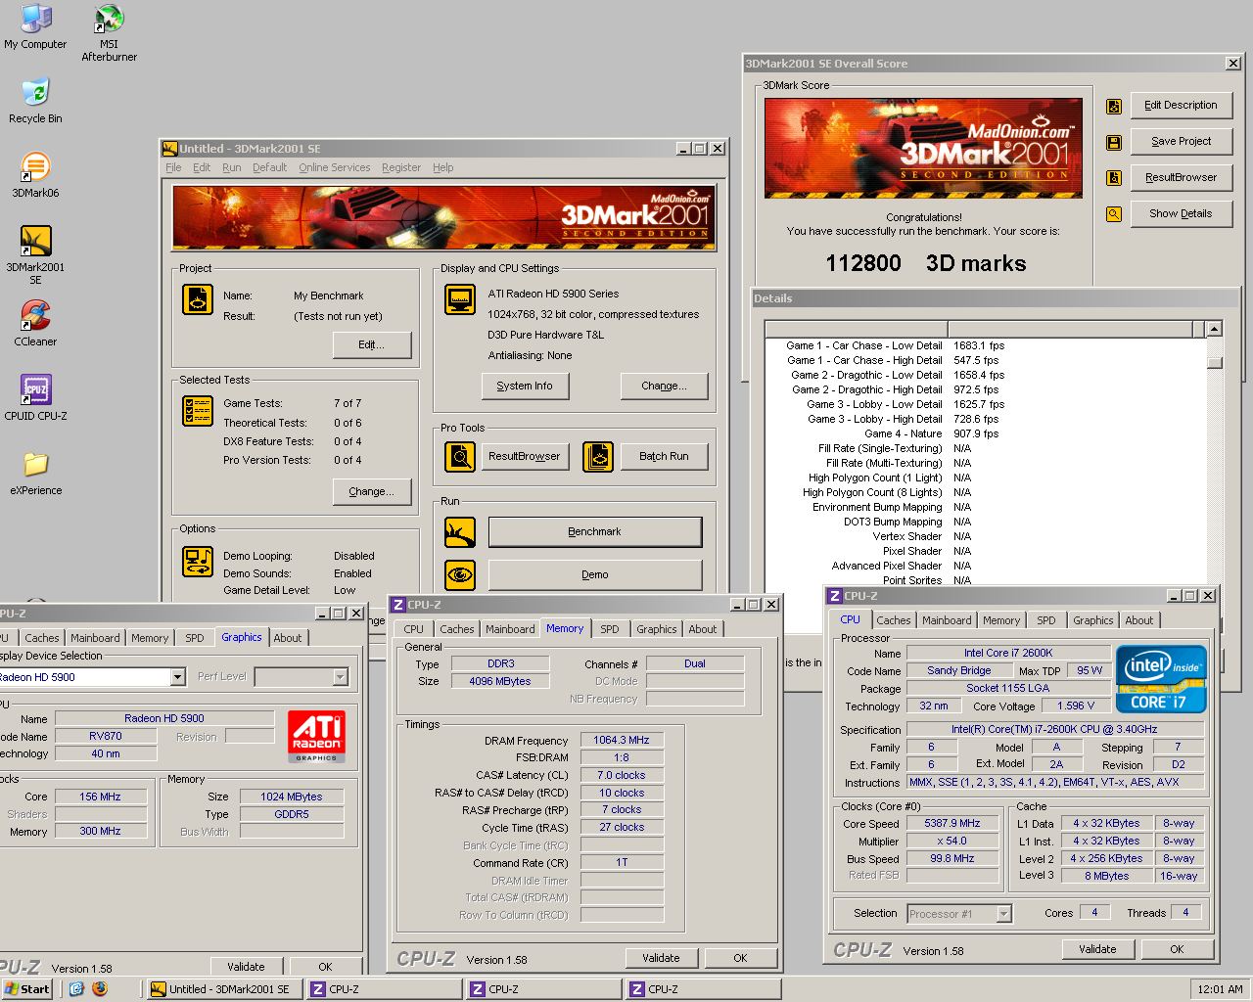Click Change button under Display and CPU Settings
Screen dimensions: 1253x1002
point(664,387)
